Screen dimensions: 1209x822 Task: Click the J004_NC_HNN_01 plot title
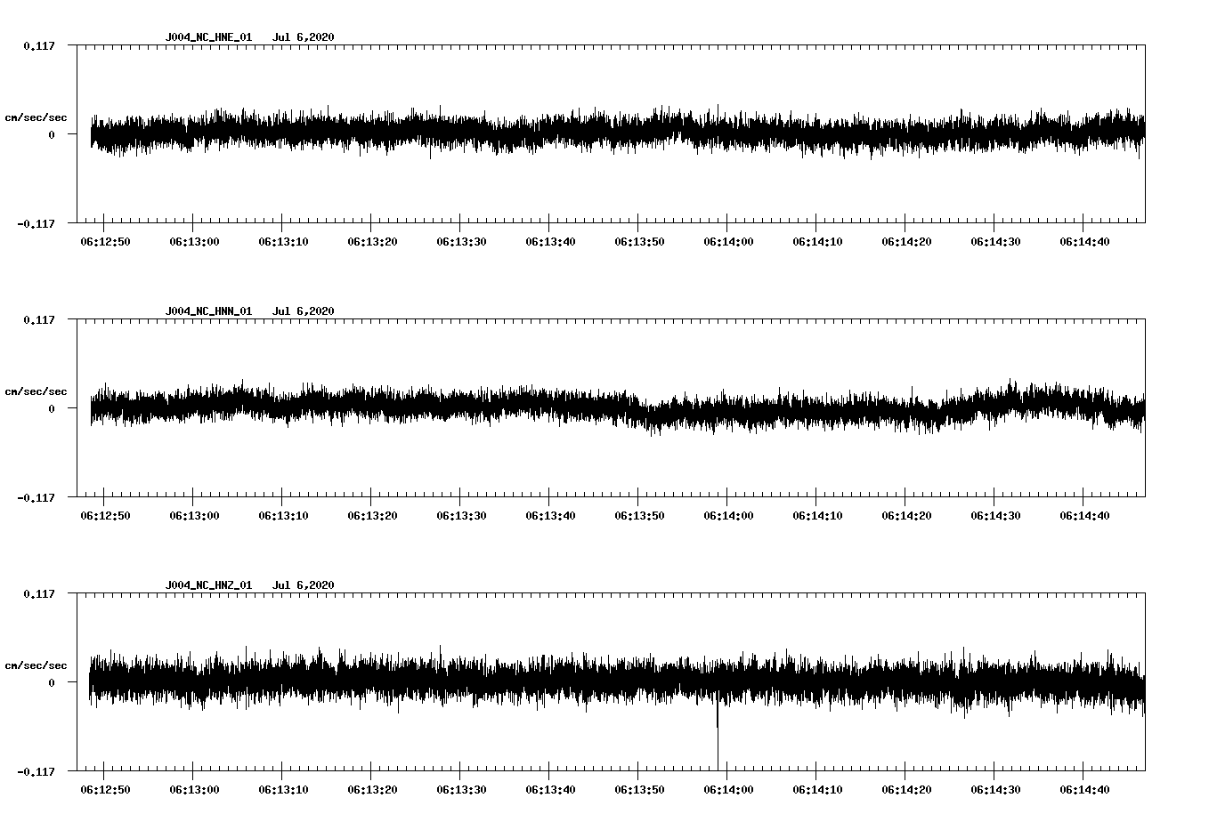(x=208, y=311)
